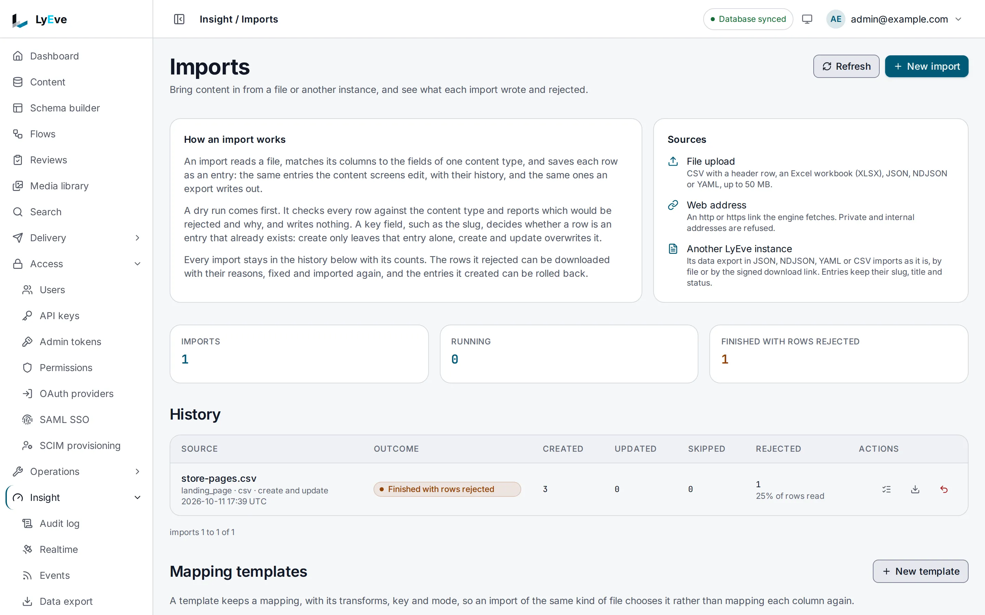This screenshot has height=615, width=985.
Task: Open the Events page
Action: coord(81,576)
